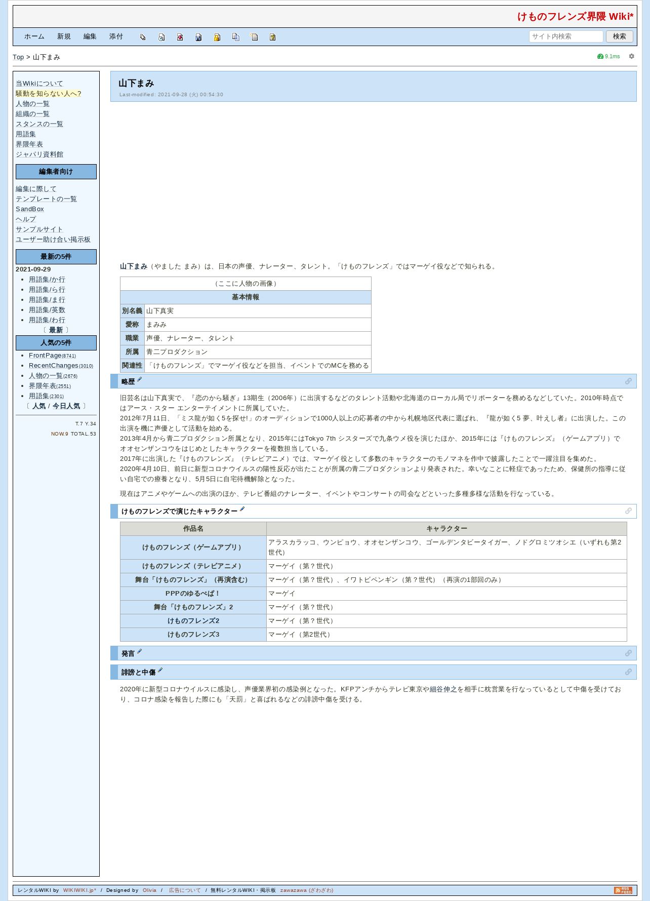The width and height of the screenshot is (650, 901).
Task: Open ホーム in the top menu
Action: pos(34,36)
